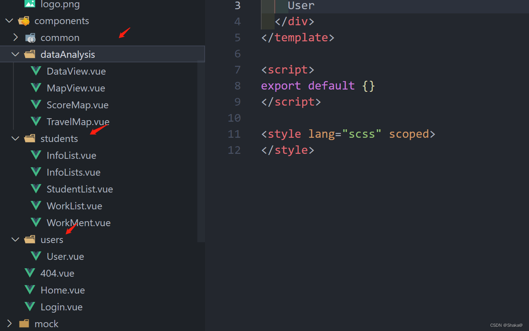Click the logo.png image file icon
The height and width of the screenshot is (331, 529).
[x=30, y=4]
